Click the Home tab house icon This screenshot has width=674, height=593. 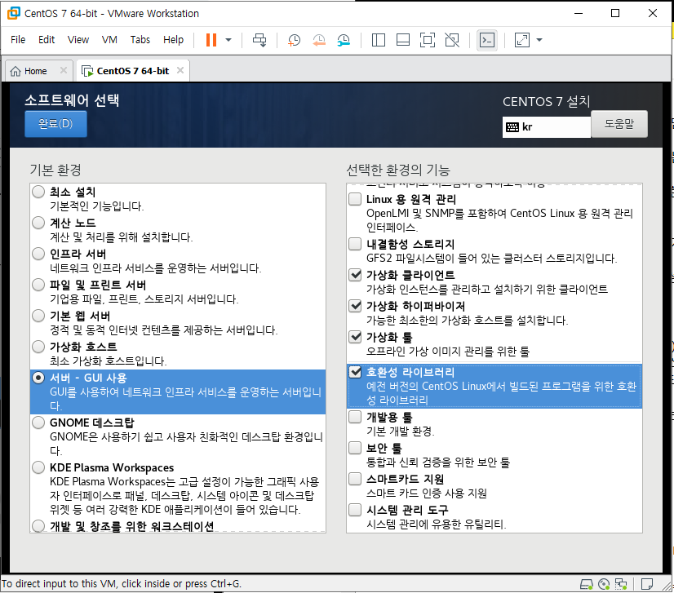tap(16, 71)
